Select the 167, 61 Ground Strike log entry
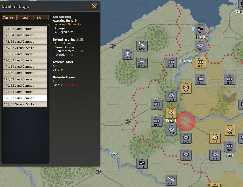This screenshot has height=187, width=243. [x=24, y=104]
